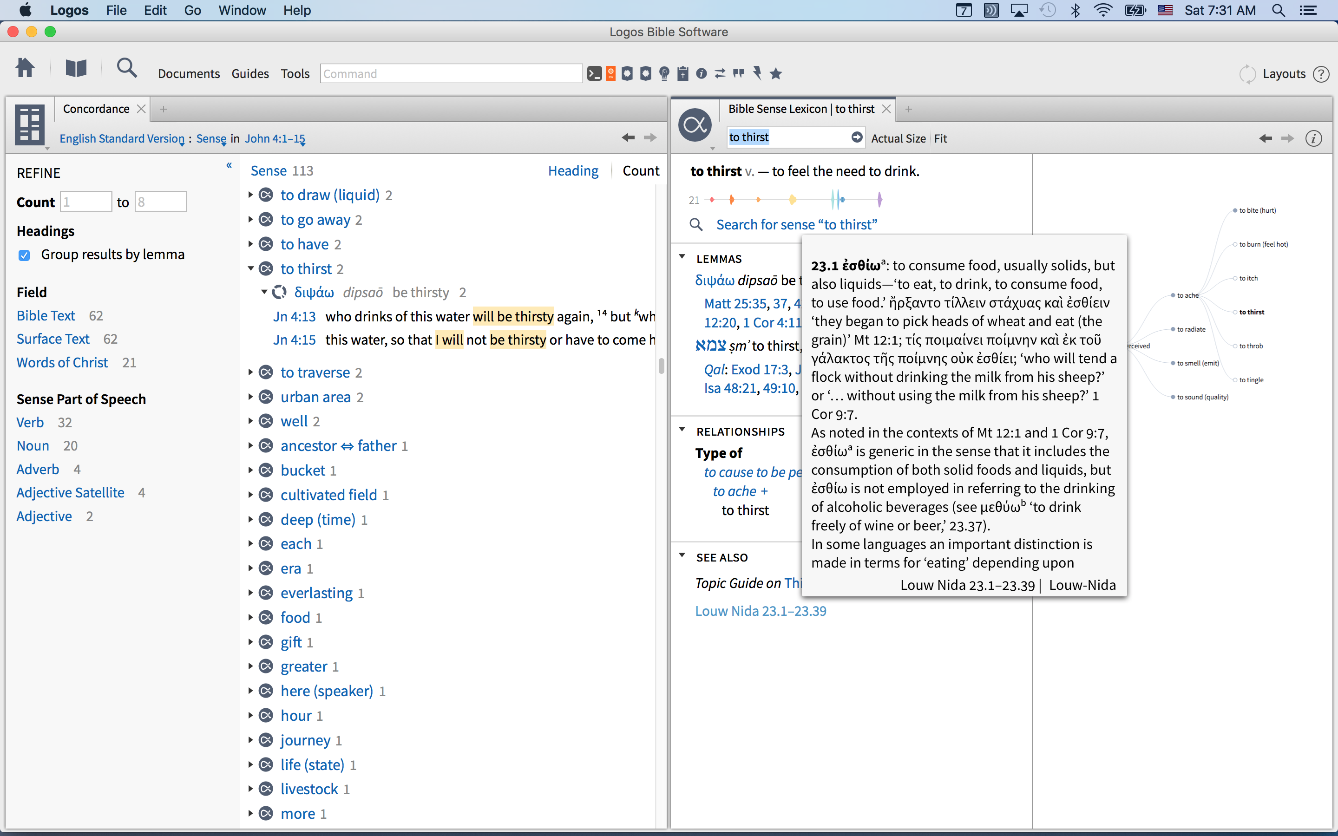The width and height of the screenshot is (1338, 836).
Task: Click the lightbulb shortcut icon
Action: tap(664, 73)
